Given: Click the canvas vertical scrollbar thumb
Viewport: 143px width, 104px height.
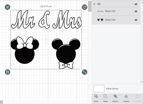Looking at the screenshot, I should tap(90, 6).
